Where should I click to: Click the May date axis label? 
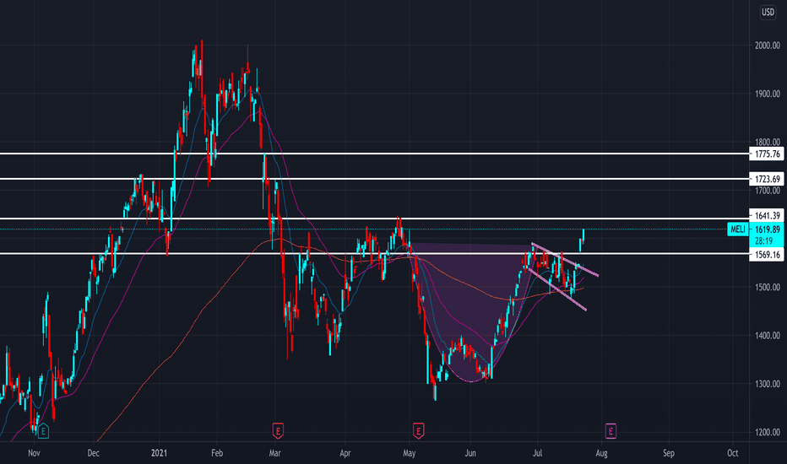tap(409, 453)
